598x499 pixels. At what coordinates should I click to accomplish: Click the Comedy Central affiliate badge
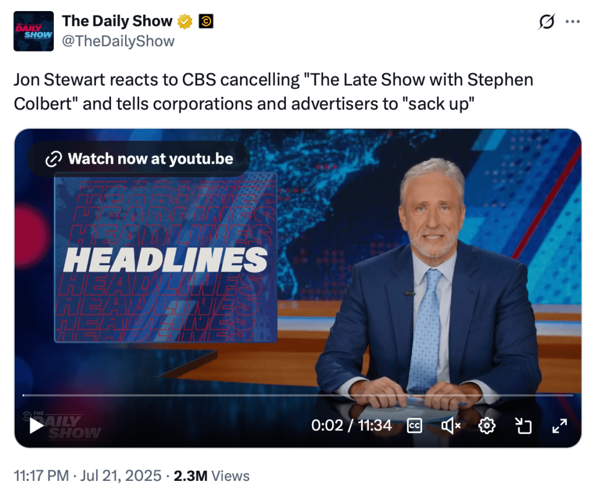tap(206, 22)
